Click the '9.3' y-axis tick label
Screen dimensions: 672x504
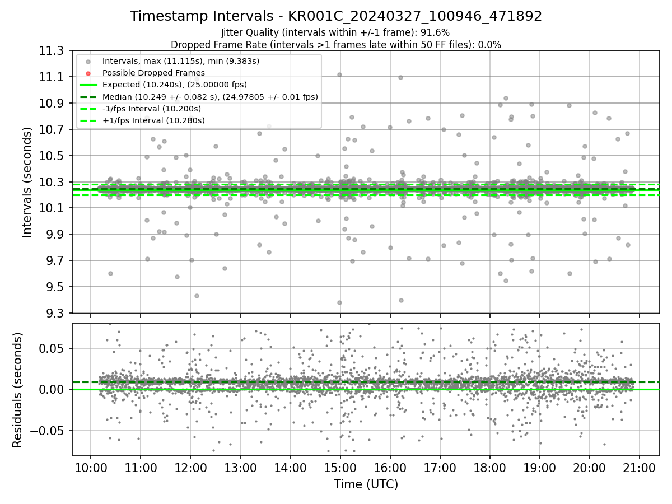(54, 314)
